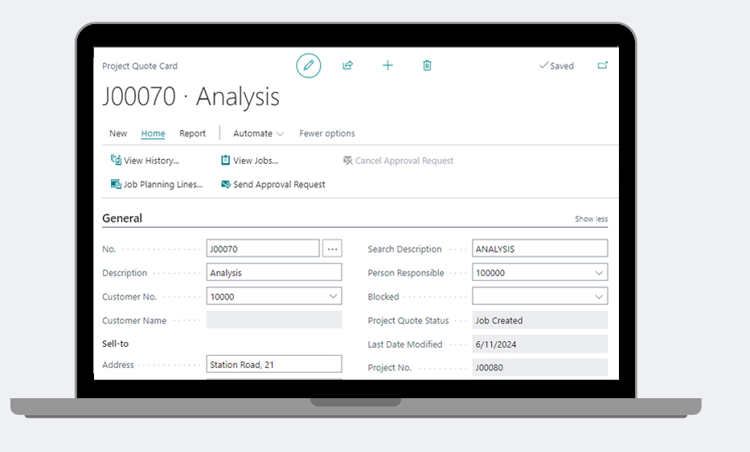Click the Description input field
750x452 pixels.
pyautogui.click(x=273, y=273)
